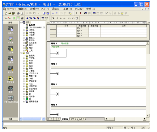Collapse the 指令 tree node

(x=21, y=53)
